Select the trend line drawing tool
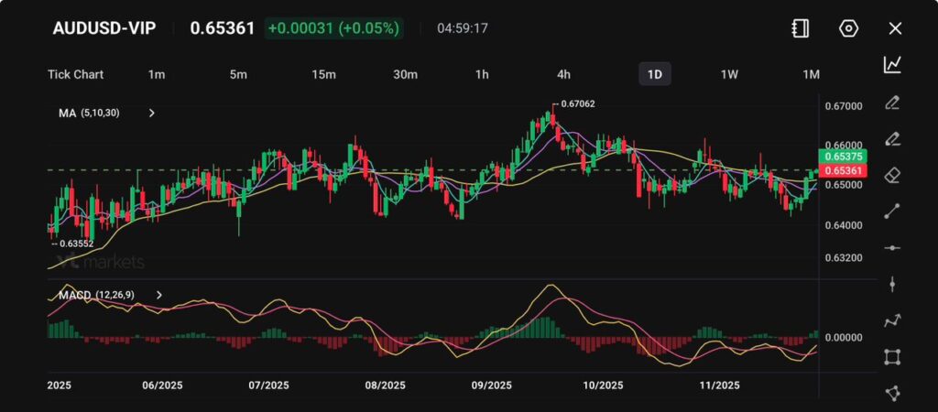Screen dimensions: 938x412 (x=892, y=211)
